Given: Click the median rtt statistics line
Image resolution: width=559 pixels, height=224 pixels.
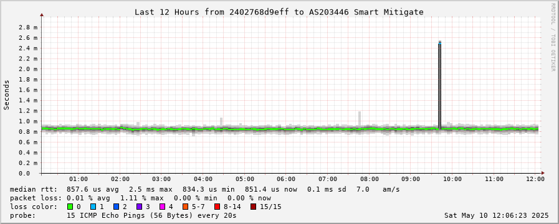Looking at the screenshot, I should 204,189.
